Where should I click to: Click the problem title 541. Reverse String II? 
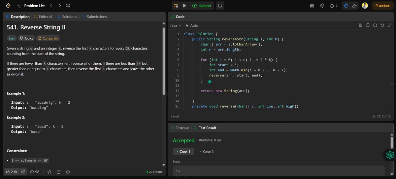pyautogui.click(x=36, y=27)
